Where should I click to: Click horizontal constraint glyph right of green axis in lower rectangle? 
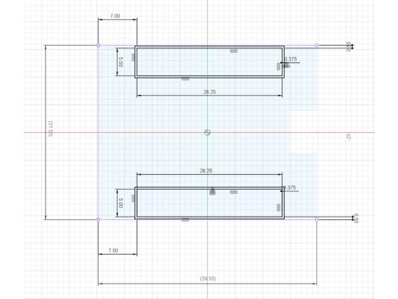tap(234, 192)
